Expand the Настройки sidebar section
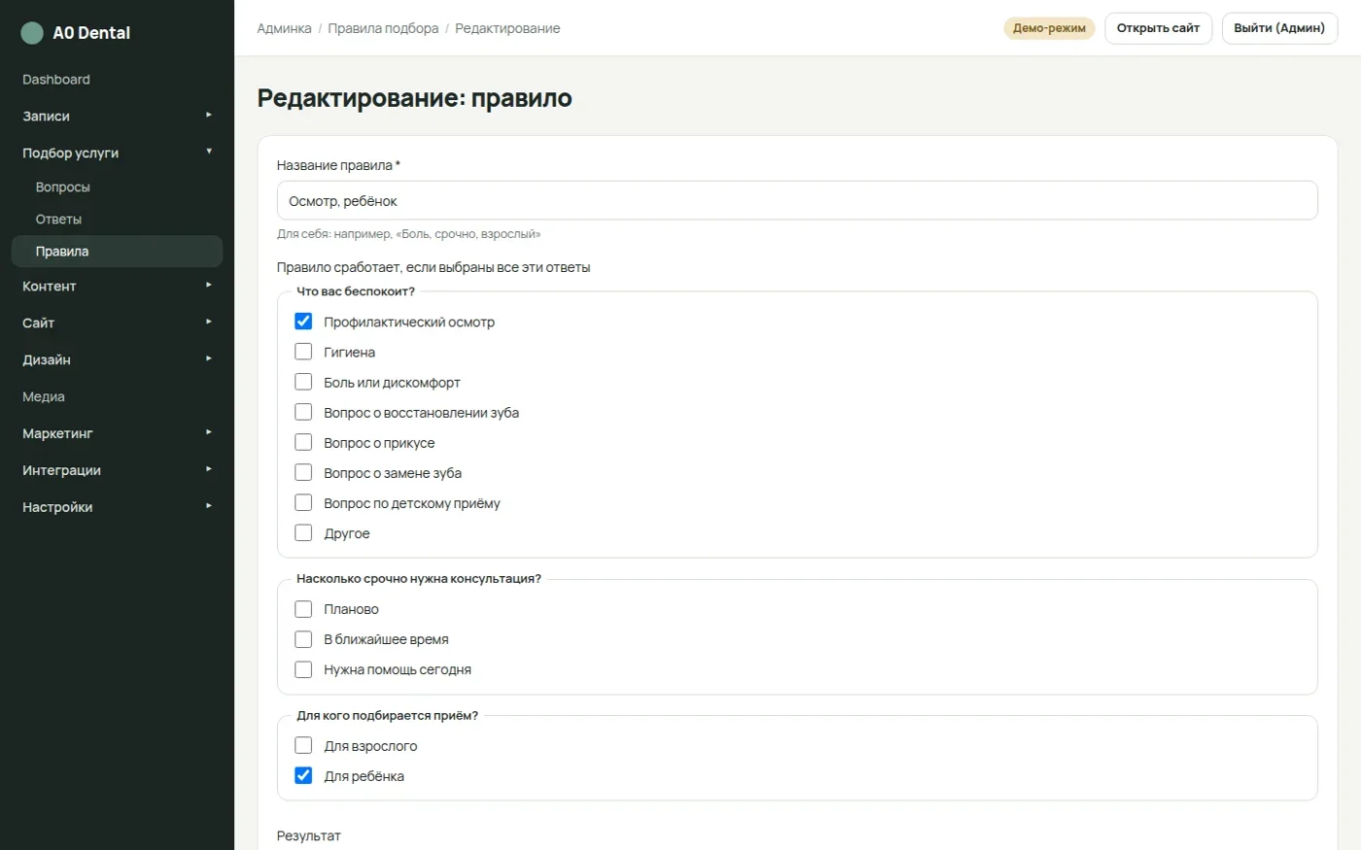Image resolution: width=1361 pixels, height=850 pixels. 117,507
